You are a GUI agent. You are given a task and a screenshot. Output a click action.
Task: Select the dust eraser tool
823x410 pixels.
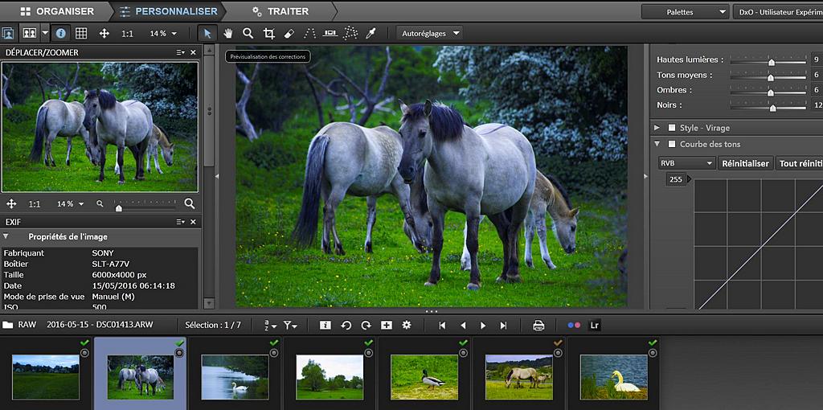(x=289, y=34)
